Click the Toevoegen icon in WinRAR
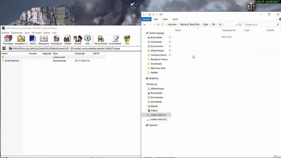The image size is (281, 158). coord(8,40)
